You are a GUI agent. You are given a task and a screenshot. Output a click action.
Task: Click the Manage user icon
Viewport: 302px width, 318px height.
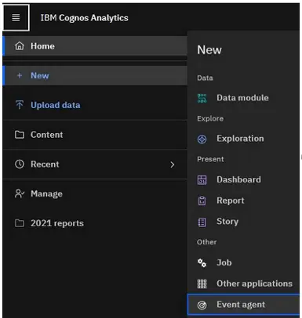[20, 193]
